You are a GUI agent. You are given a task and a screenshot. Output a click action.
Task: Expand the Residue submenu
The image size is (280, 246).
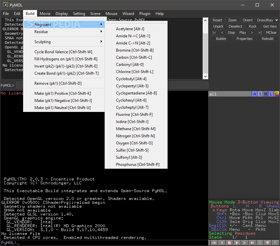[64, 32]
